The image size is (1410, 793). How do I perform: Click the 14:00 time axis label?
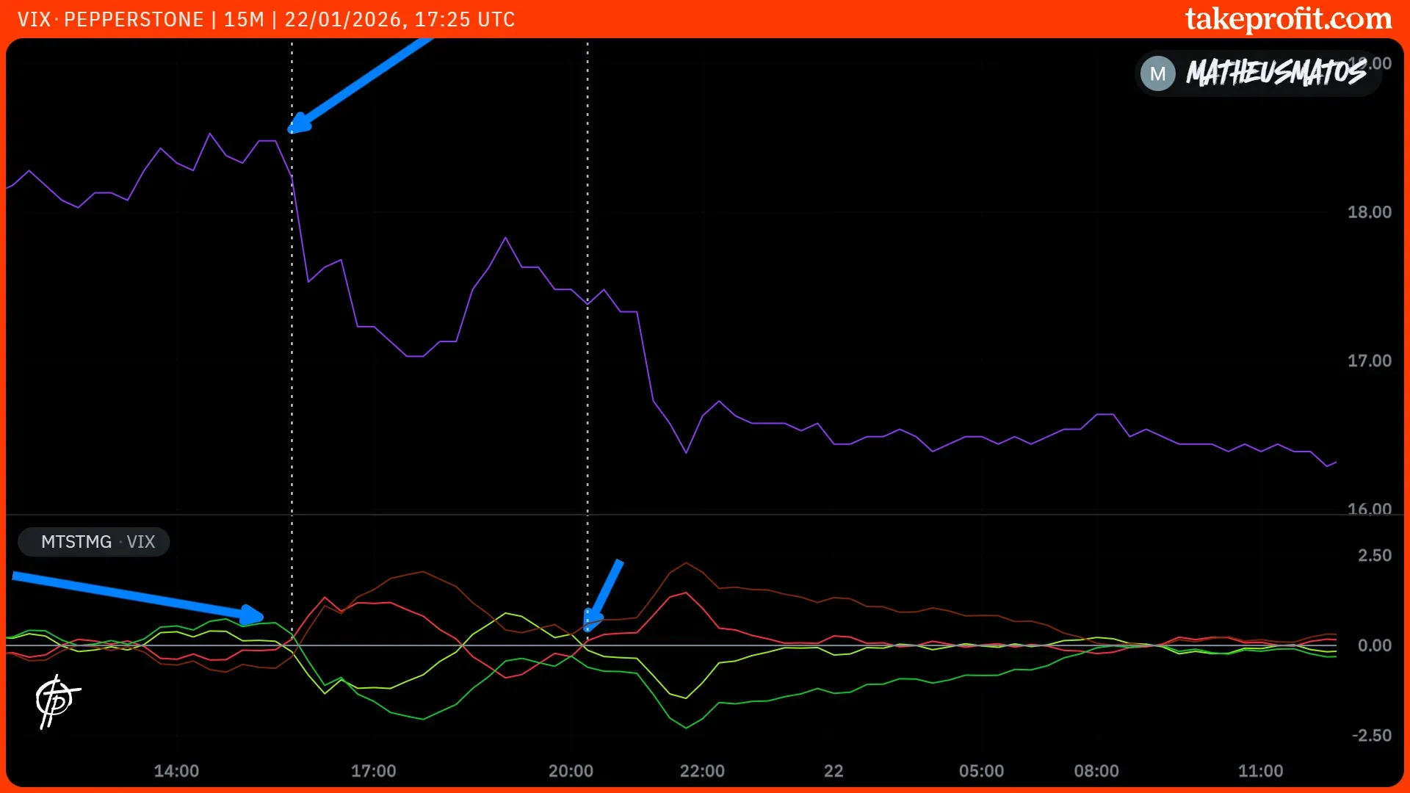176,771
